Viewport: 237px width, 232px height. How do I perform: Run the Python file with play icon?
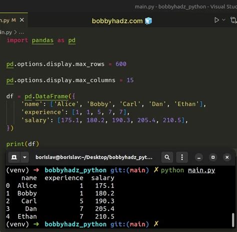(x=216, y=20)
